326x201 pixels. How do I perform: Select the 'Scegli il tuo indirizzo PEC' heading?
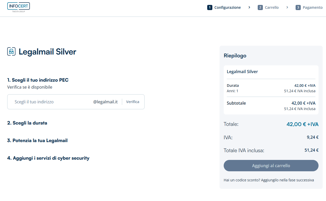[38, 80]
